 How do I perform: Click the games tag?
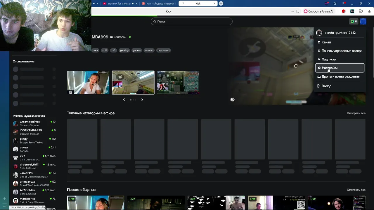(x=137, y=50)
